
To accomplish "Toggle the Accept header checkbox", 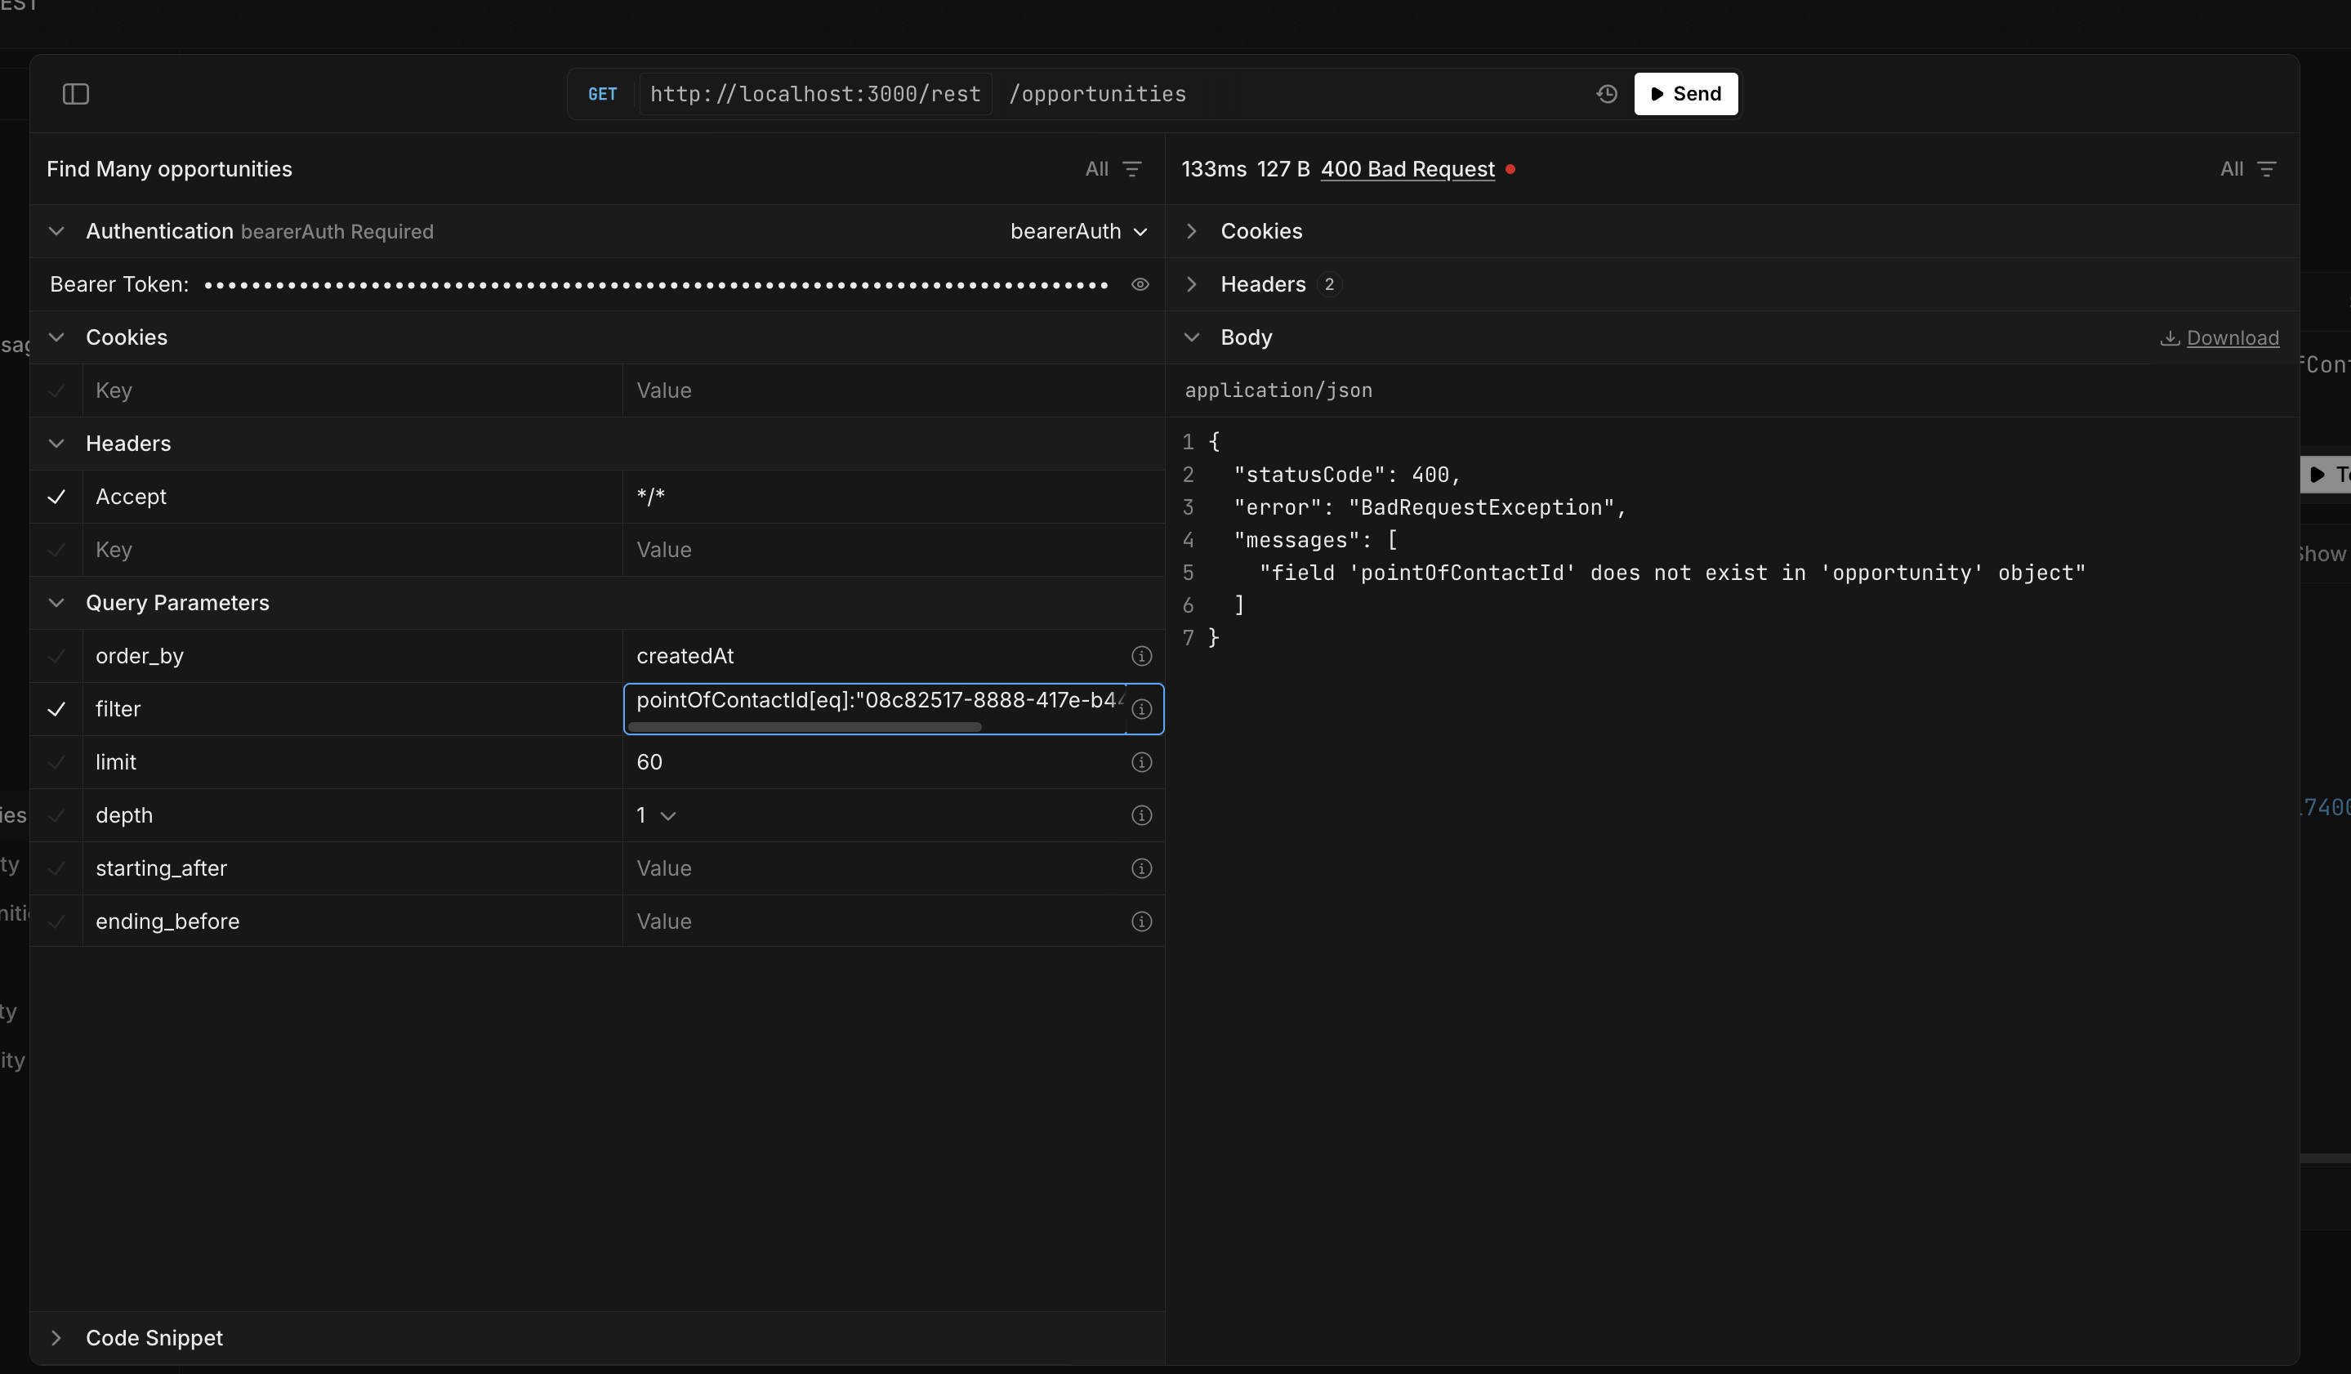I will 56,497.
